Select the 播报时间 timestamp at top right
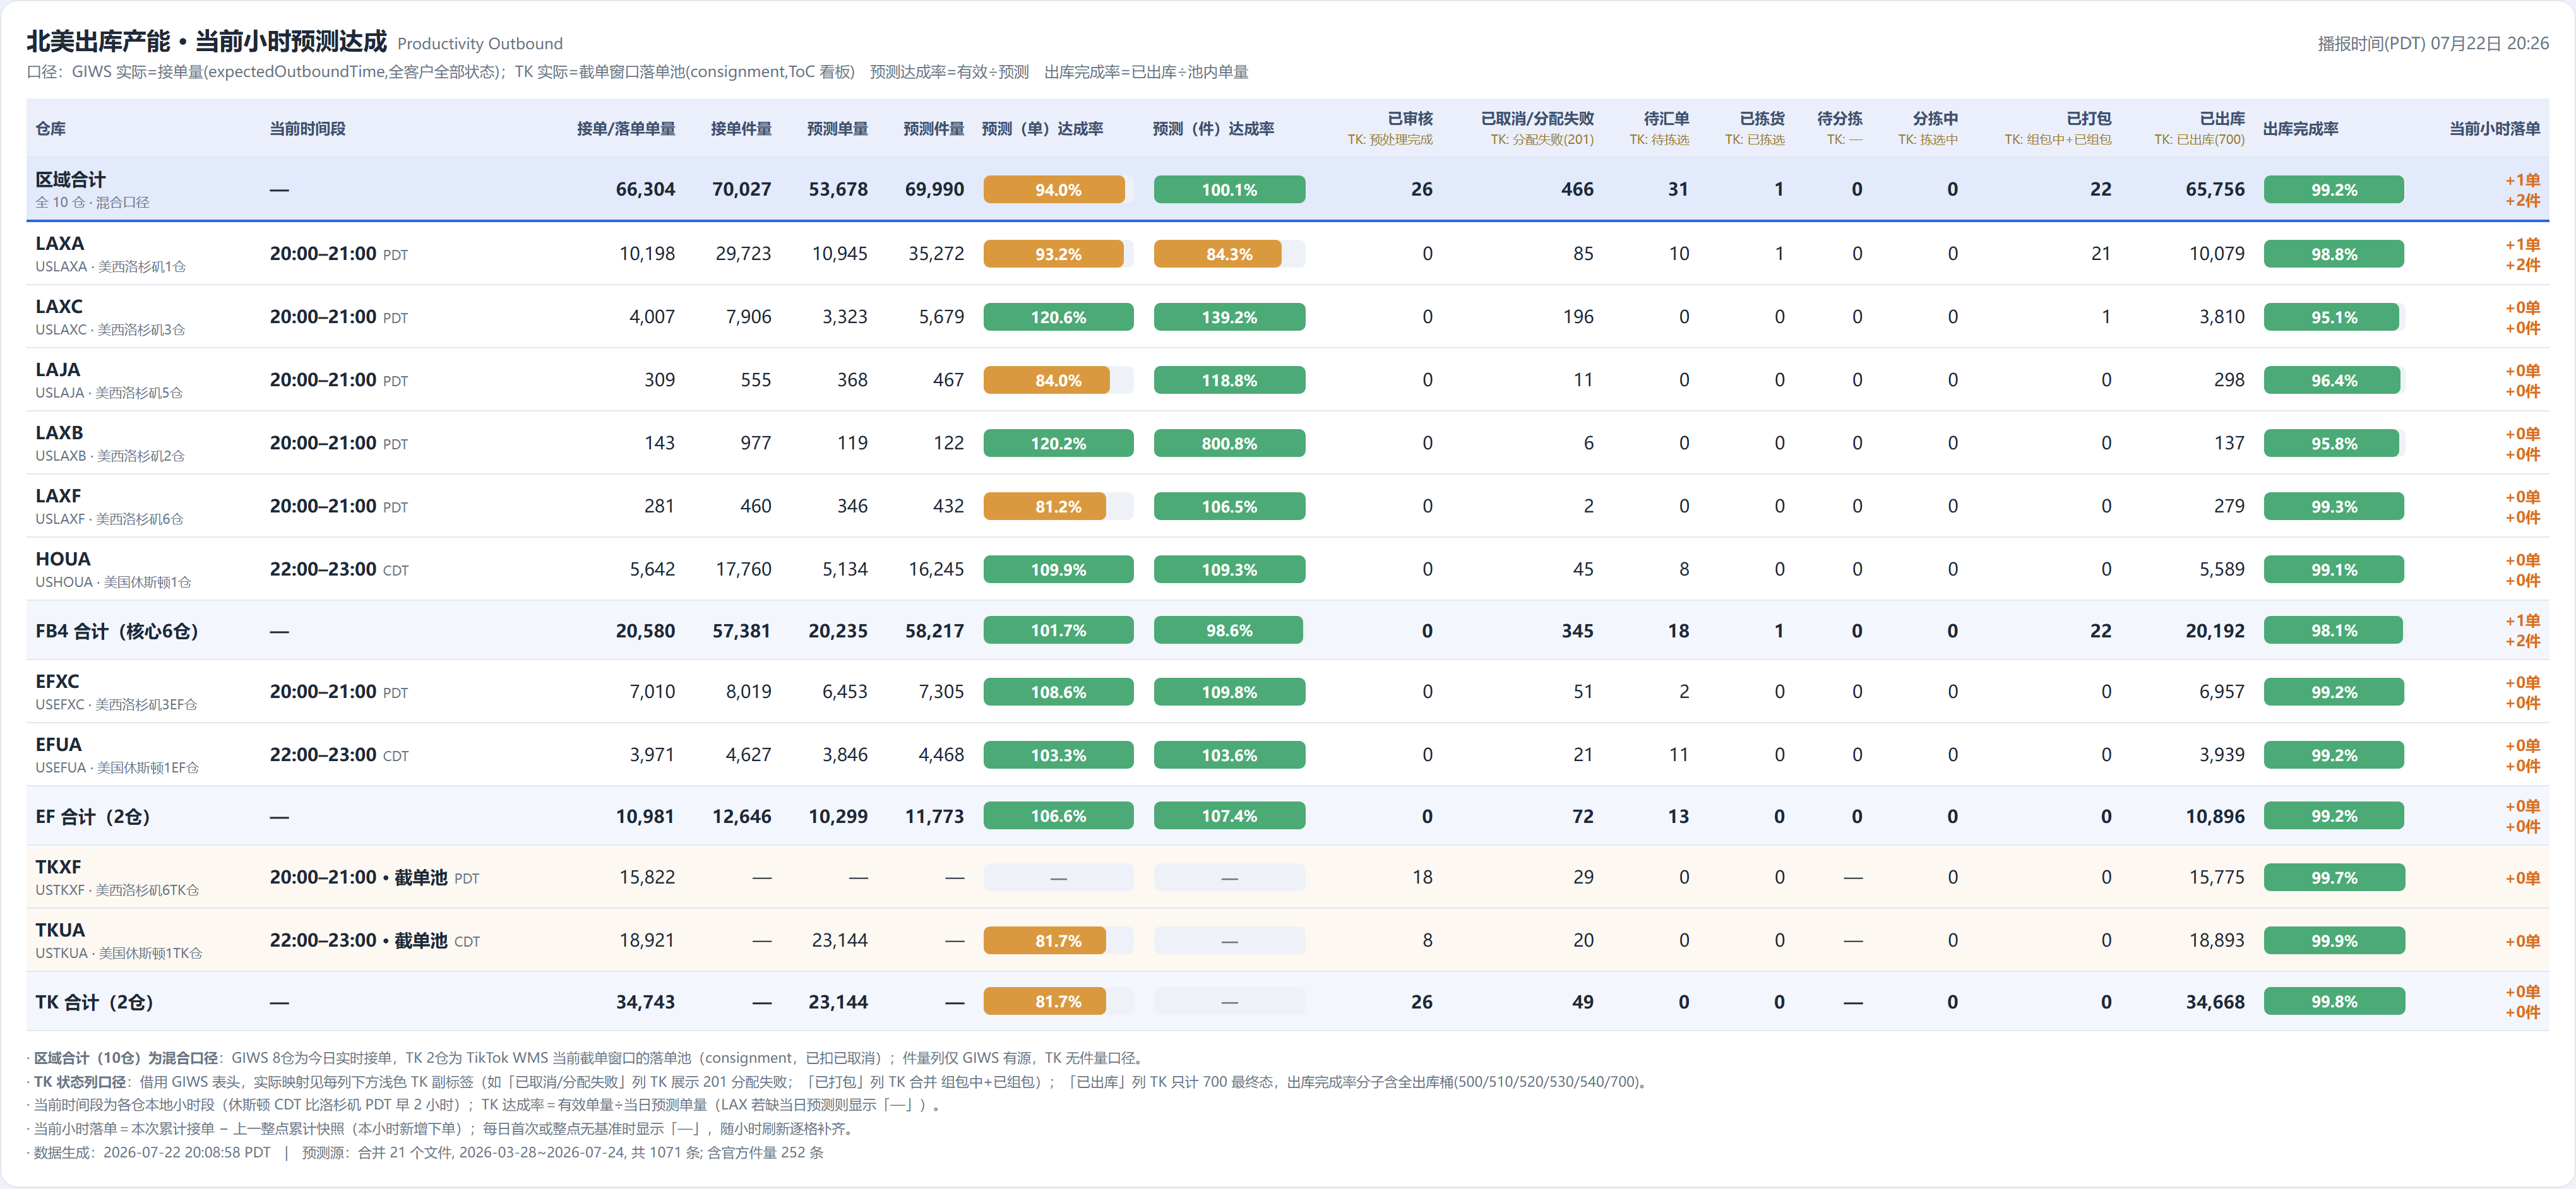This screenshot has width=2576, height=1189. click(x=2432, y=44)
